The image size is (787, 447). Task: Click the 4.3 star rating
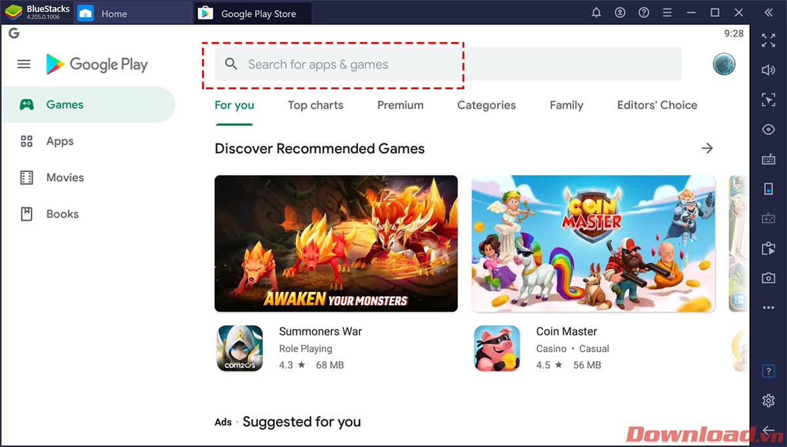(x=292, y=365)
